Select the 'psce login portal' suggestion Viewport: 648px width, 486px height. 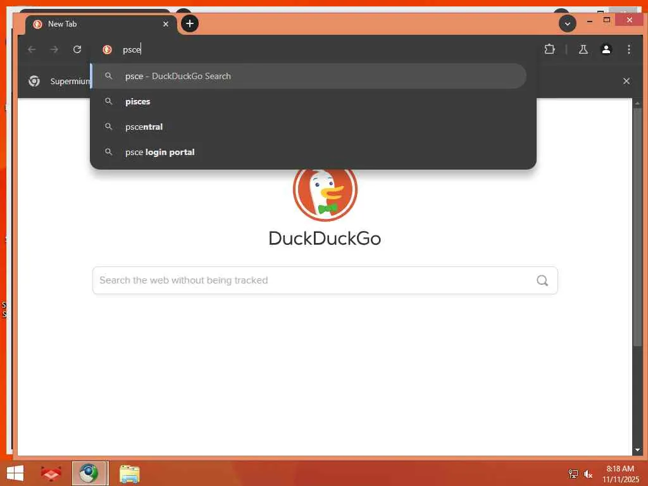pos(308,152)
